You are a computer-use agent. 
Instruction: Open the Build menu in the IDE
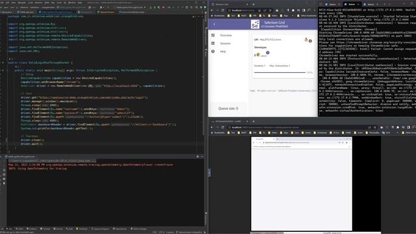[47, 3]
